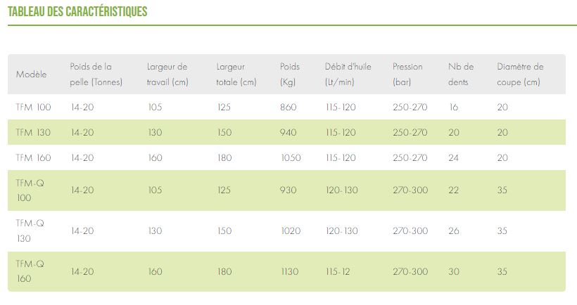Click the Largeur de travail column header
This screenshot has width=577, height=305.
[168, 74]
